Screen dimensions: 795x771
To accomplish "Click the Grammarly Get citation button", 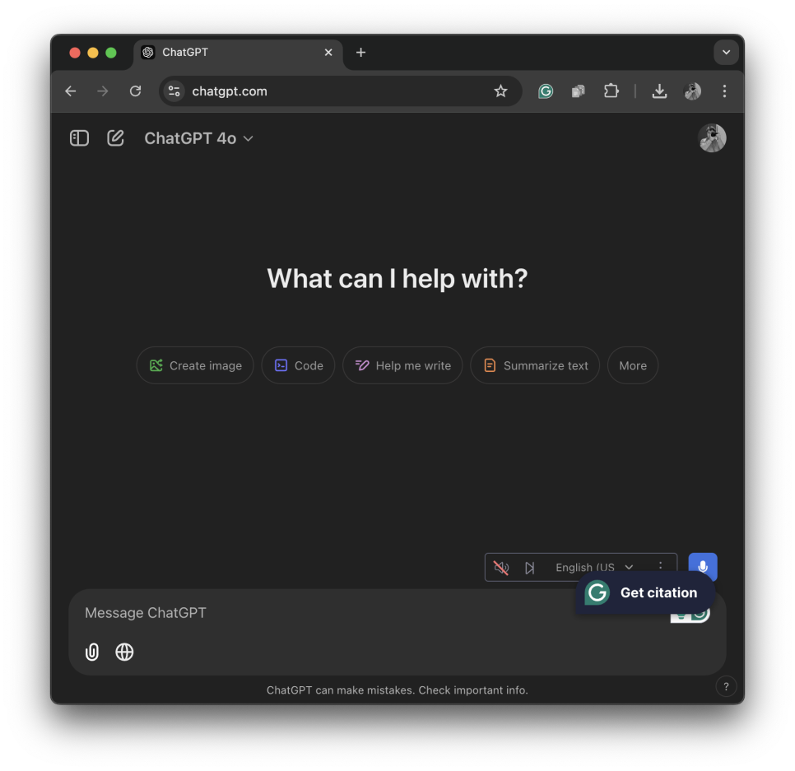I will (645, 592).
